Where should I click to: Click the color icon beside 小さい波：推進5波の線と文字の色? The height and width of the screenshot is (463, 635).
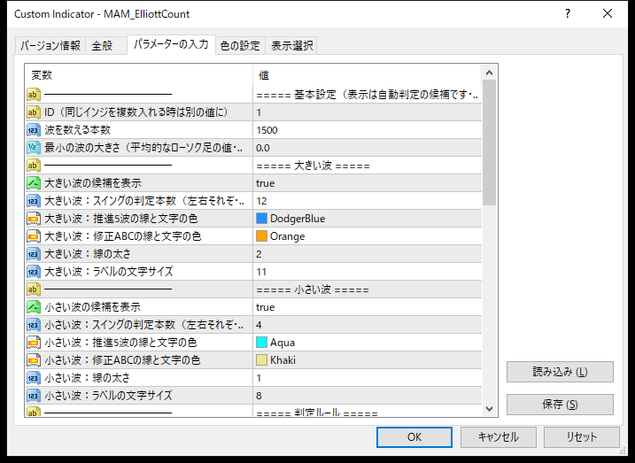pyautogui.click(x=34, y=343)
